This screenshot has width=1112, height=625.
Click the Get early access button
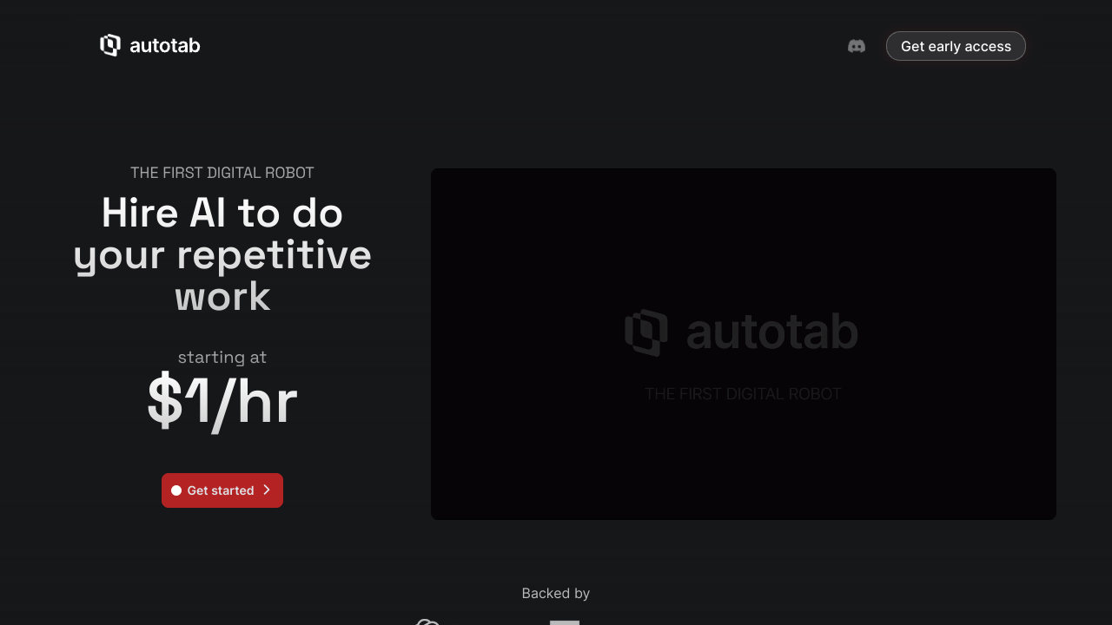pyautogui.click(x=956, y=46)
